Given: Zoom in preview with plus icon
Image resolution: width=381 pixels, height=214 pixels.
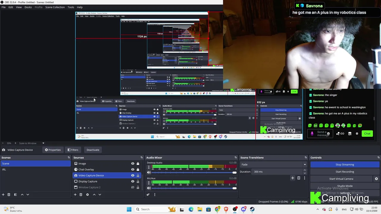Looking at the screenshot, I should [16, 143].
